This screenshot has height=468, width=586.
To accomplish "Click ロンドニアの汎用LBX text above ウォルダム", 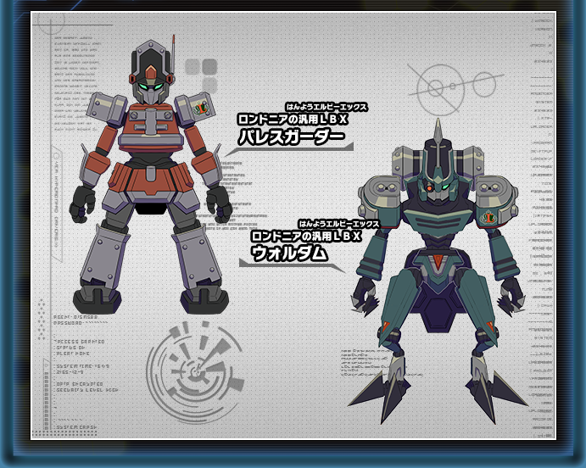I will [x=306, y=236].
